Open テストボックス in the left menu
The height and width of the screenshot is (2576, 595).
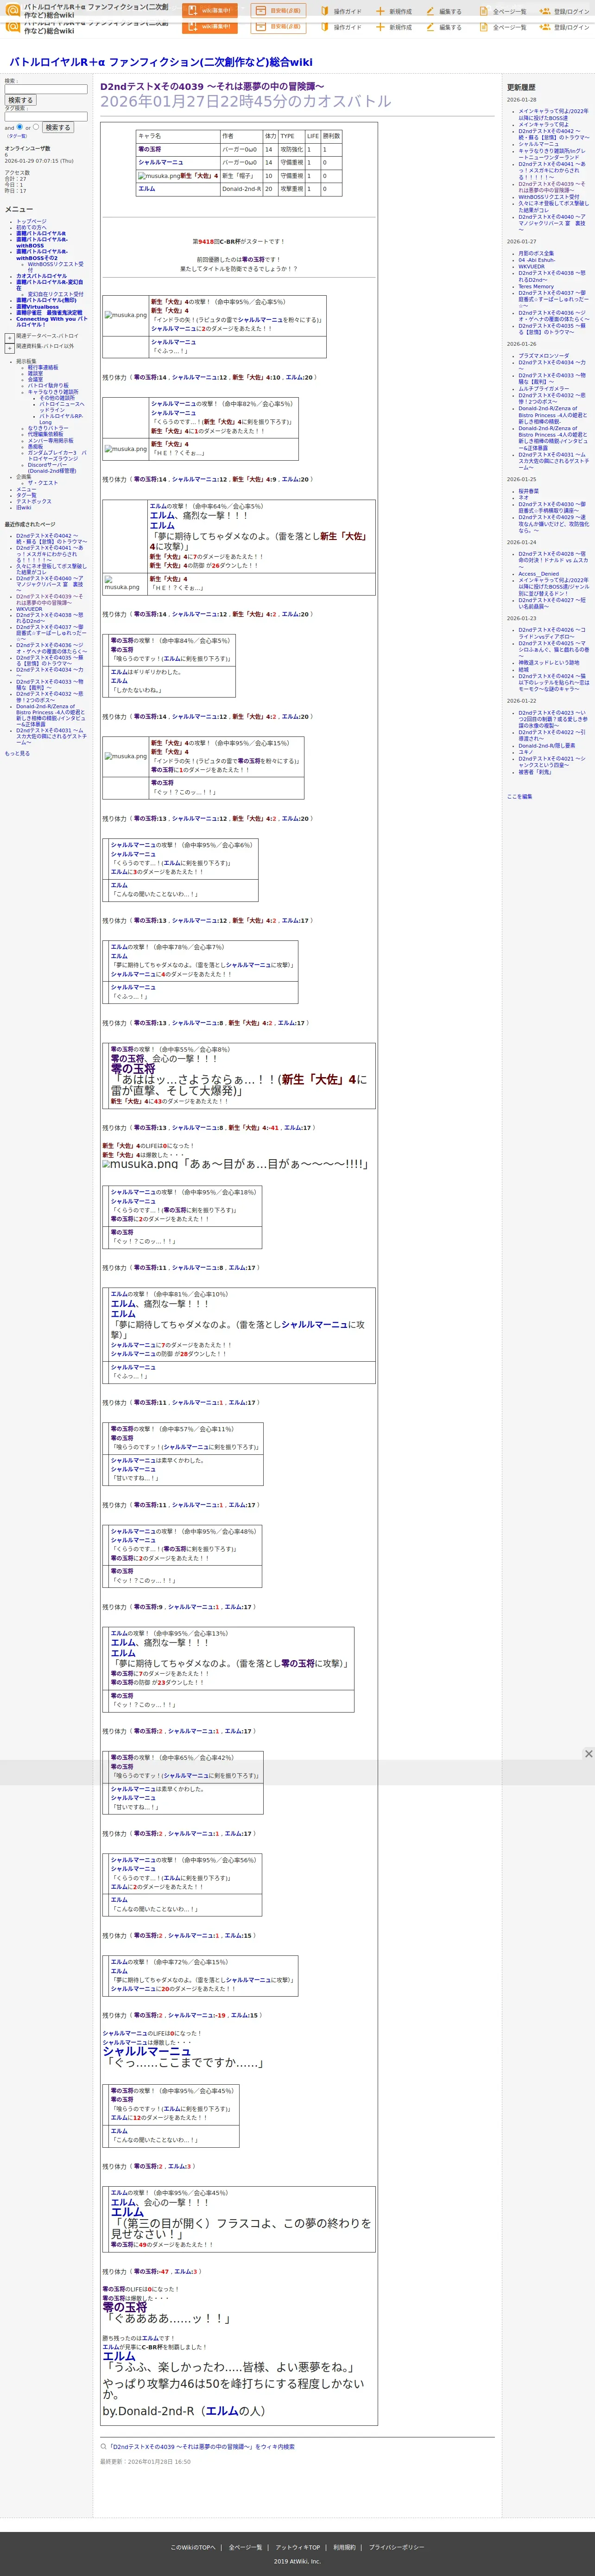tap(33, 501)
